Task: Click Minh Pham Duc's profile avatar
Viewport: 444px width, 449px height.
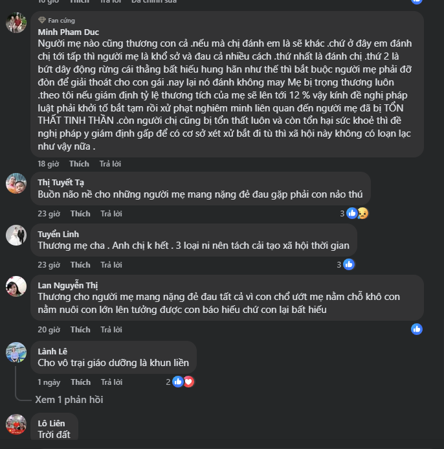Action: point(16,23)
